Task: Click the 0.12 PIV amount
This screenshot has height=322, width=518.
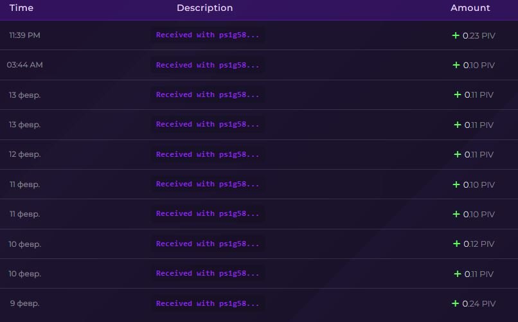Action: pos(479,244)
